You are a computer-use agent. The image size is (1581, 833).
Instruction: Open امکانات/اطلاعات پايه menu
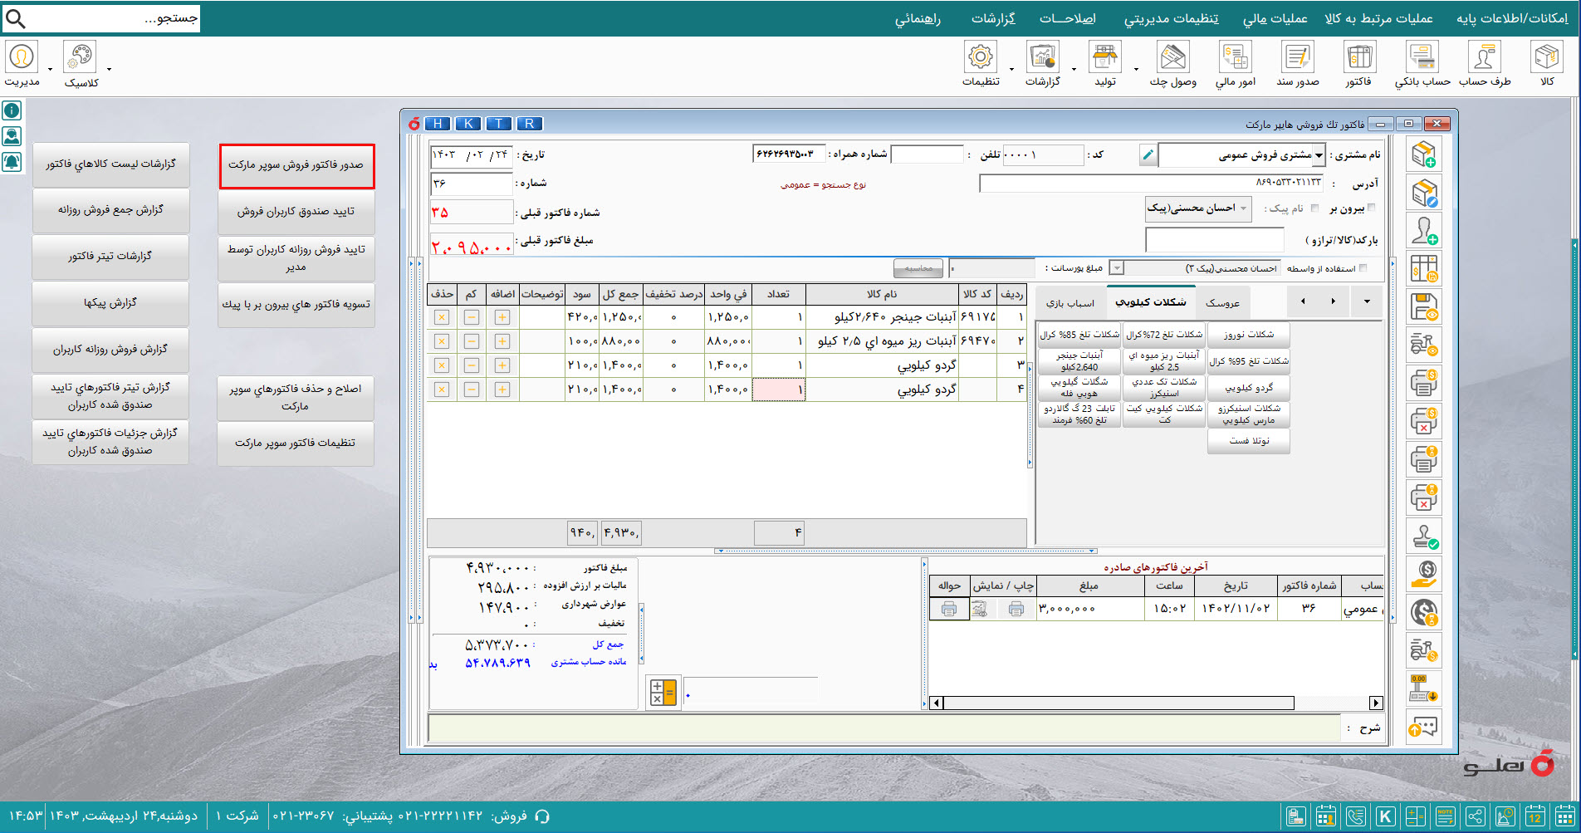1512,18
